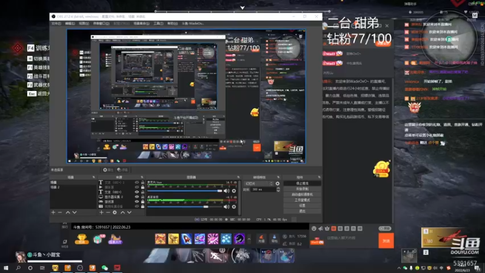Toggle visibility of the second text source
The image size is (485, 273).
tap(137, 192)
